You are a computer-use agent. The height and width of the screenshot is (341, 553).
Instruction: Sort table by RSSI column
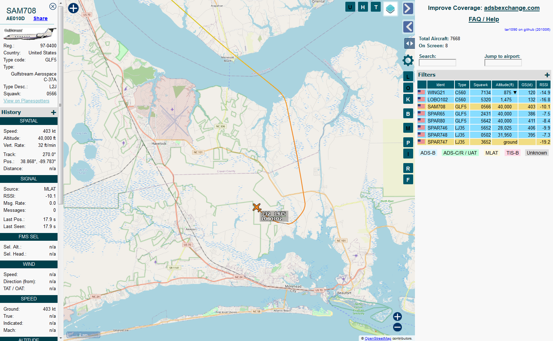point(543,85)
